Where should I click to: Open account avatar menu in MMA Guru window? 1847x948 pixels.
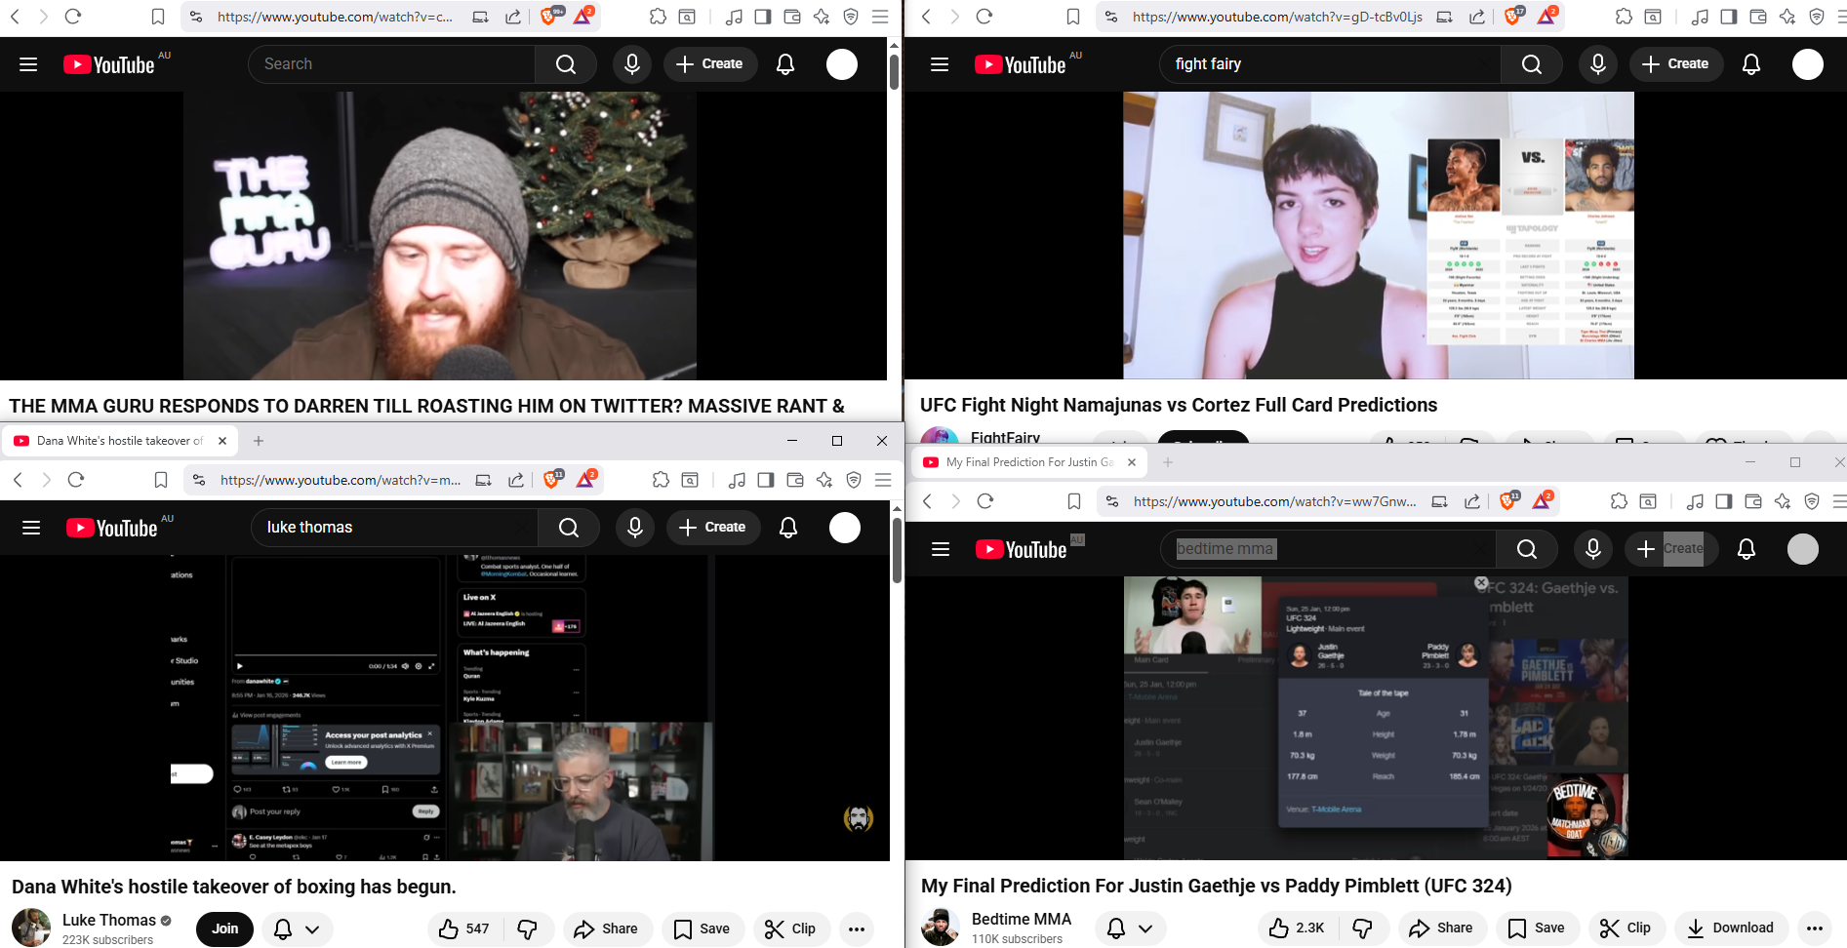[x=842, y=64]
